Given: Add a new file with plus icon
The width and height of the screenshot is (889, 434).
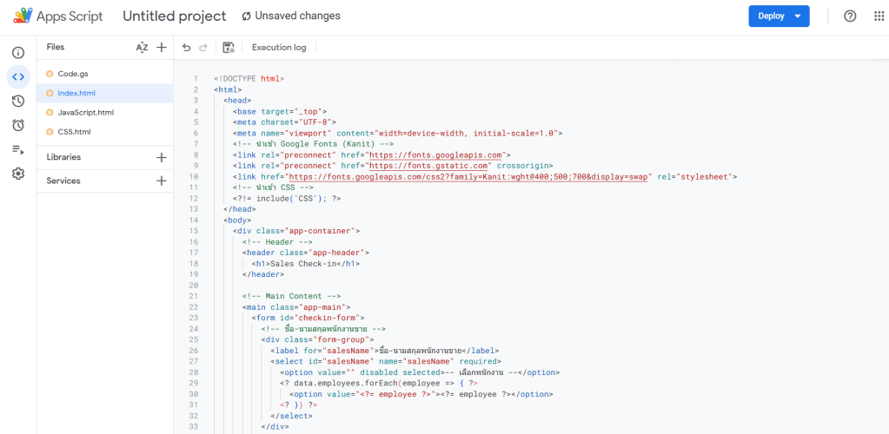Looking at the screenshot, I should [x=161, y=48].
